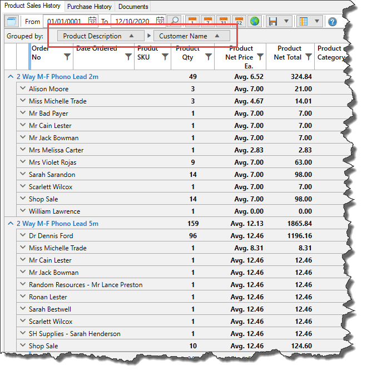Viewport: 367px width, 375px height.
Task: Click the green globe icon
Action: pos(254,21)
